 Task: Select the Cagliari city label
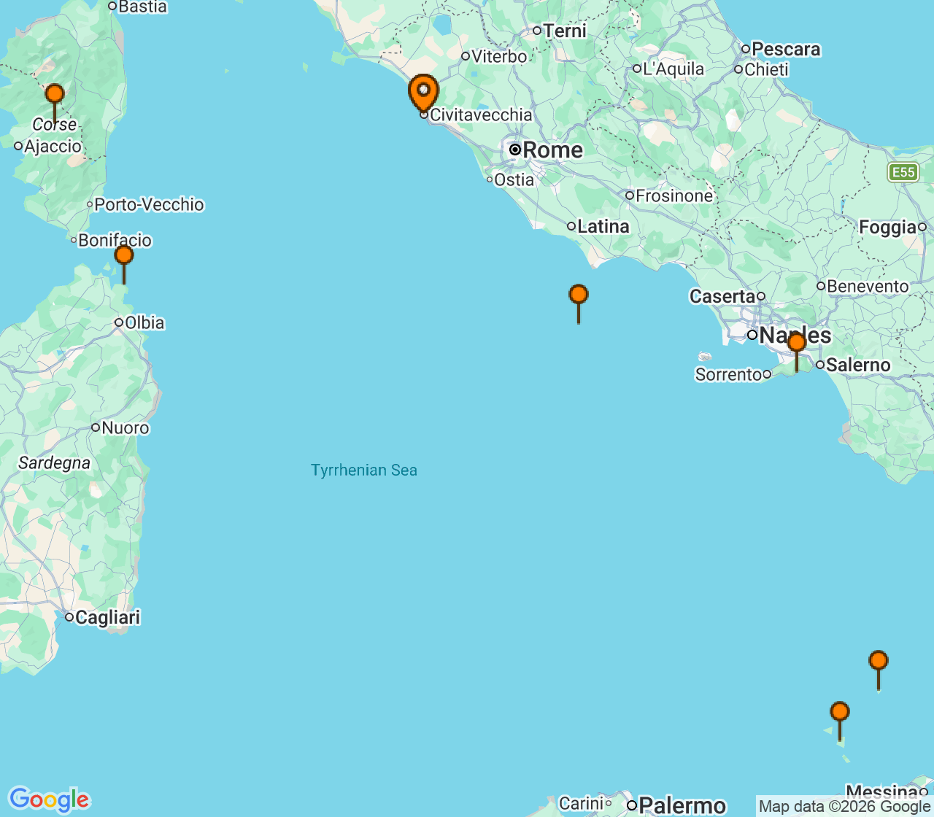(108, 617)
